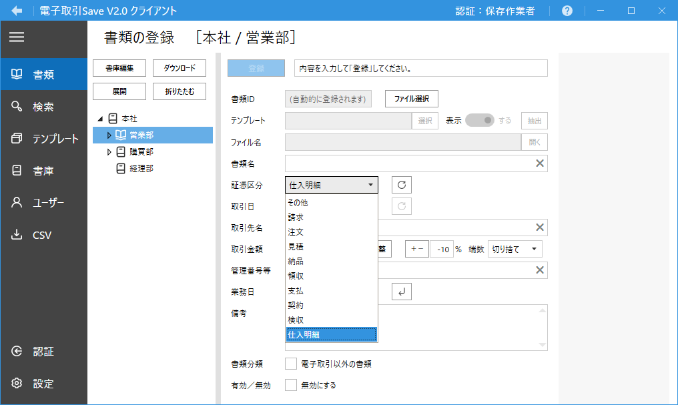Toggle the テンプレート 表示 switch
This screenshot has width=678, height=405.
(x=479, y=121)
